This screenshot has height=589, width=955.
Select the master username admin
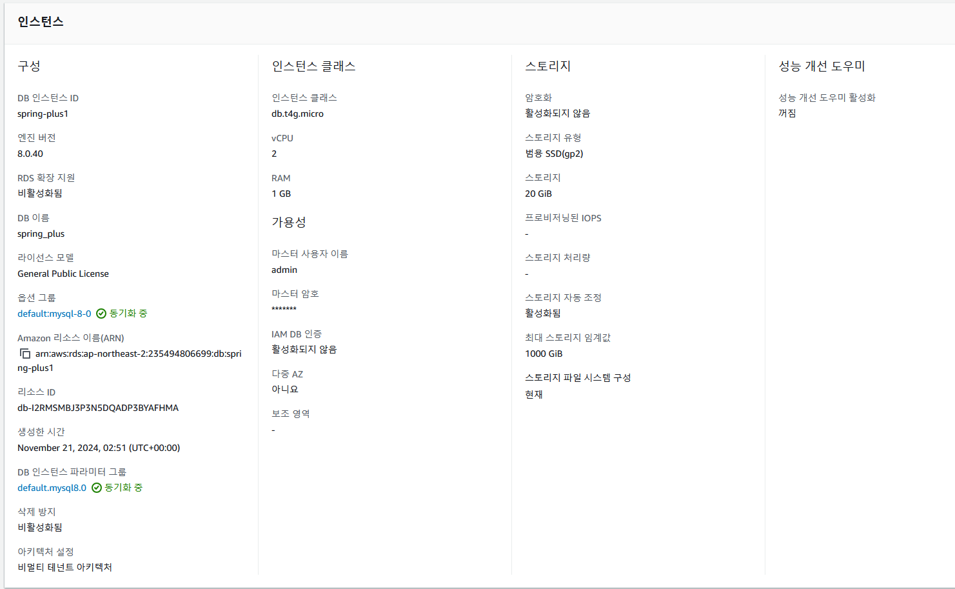[284, 270]
